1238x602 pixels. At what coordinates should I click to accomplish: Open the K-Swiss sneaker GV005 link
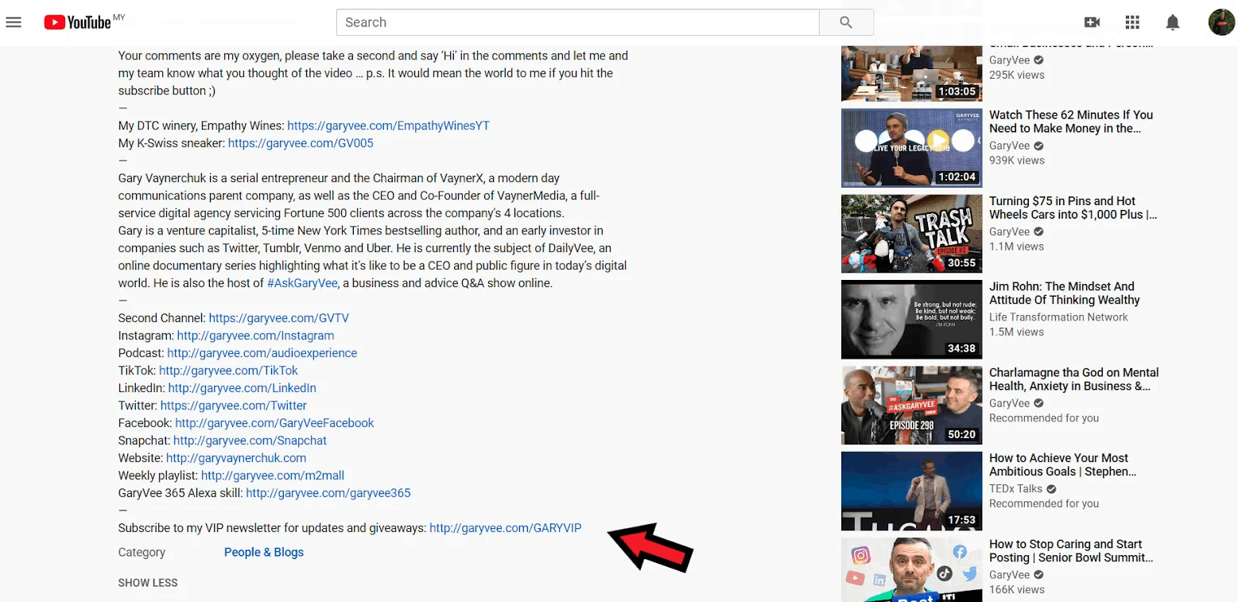pyautogui.click(x=301, y=143)
